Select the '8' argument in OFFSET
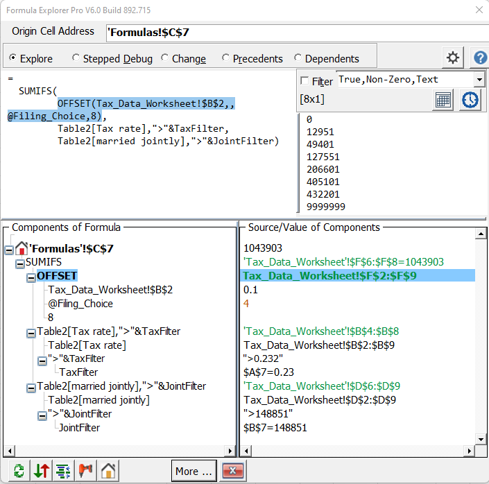 click(x=51, y=317)
